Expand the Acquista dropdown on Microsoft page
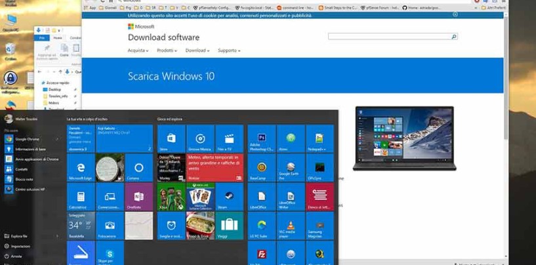The height and width of the screenshot is (265, 536). [138, 51]
